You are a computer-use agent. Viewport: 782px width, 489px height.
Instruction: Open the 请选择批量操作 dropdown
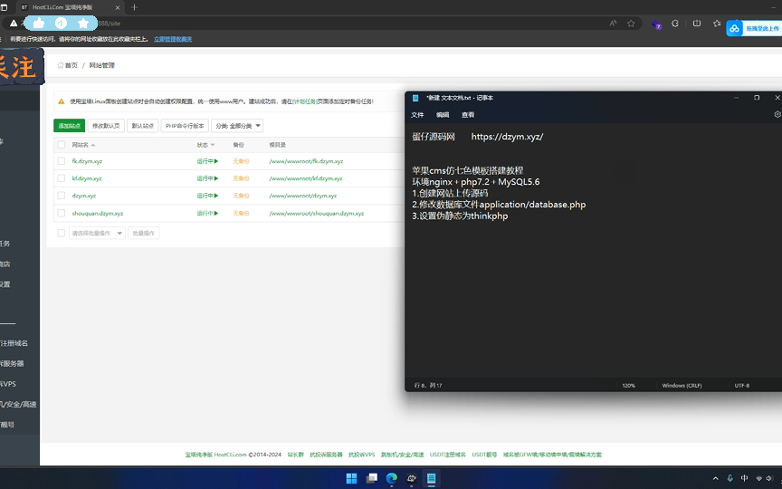pos(97,233)
